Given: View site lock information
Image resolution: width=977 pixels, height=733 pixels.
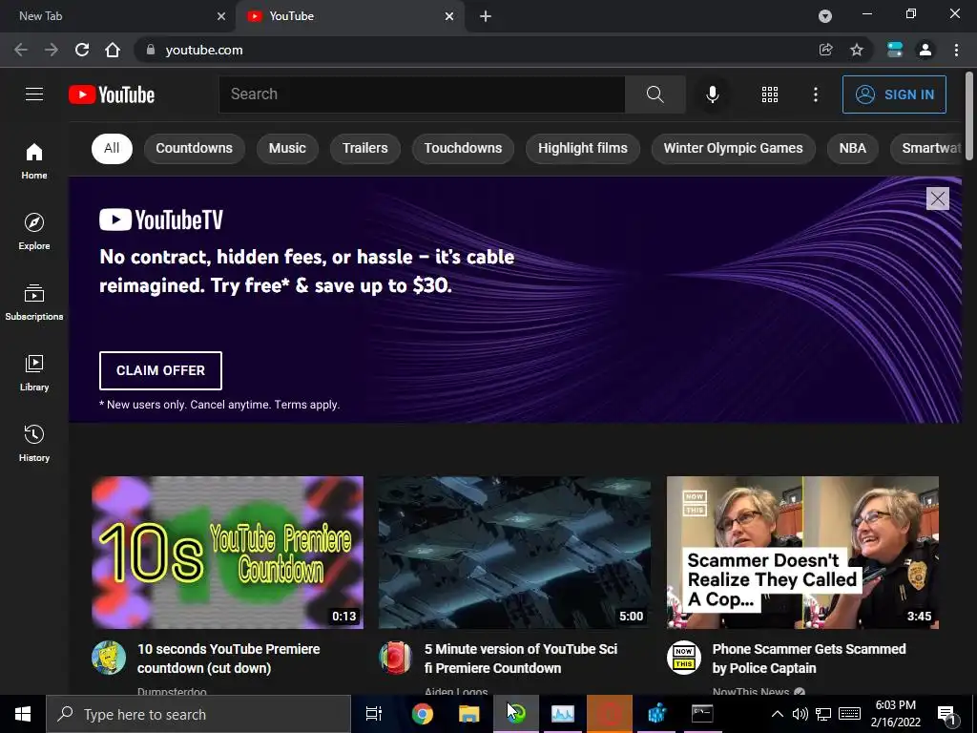Looking at the screenshot, I should tap(150, 50).
